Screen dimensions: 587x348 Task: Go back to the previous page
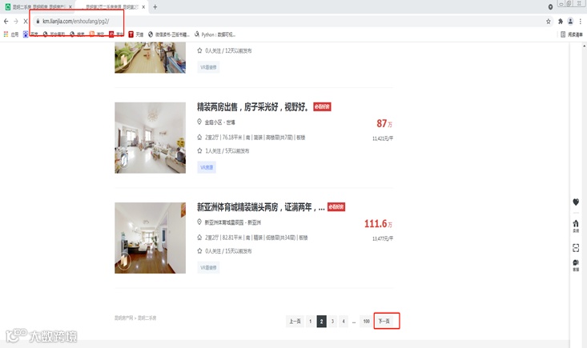point(6,22)
